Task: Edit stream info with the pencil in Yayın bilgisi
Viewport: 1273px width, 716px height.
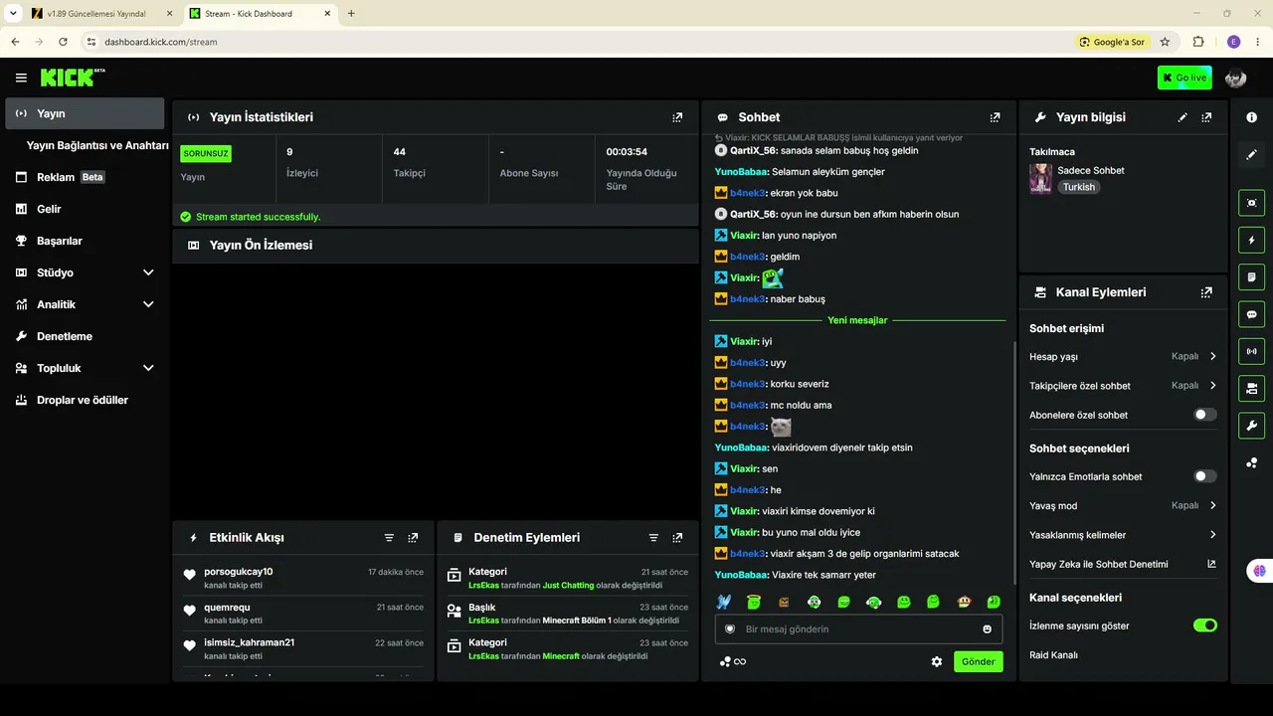Action: (x=1182, y=117)
